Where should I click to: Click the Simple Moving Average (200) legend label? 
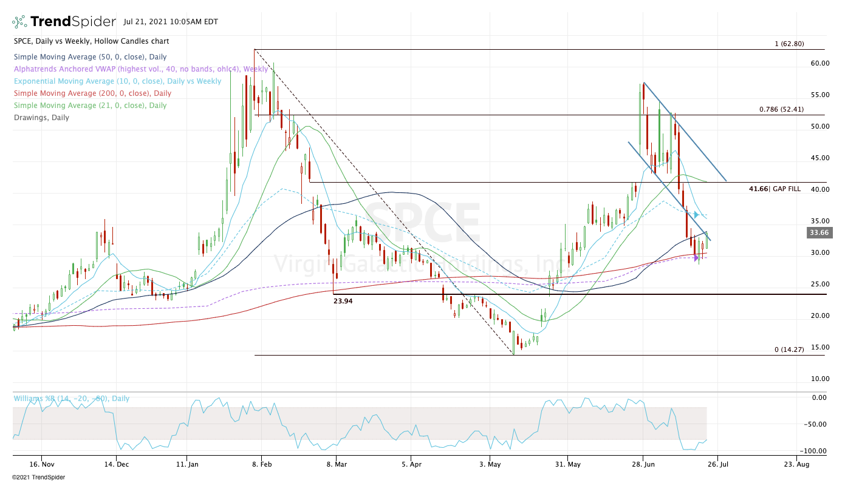coord(92,93)
